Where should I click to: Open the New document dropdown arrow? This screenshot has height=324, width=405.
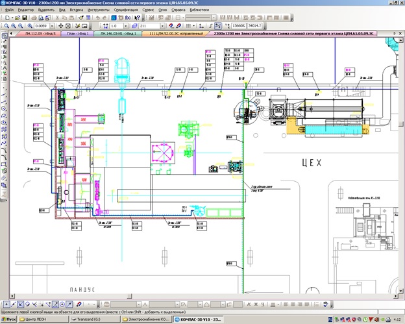click(x=12, y=18)
